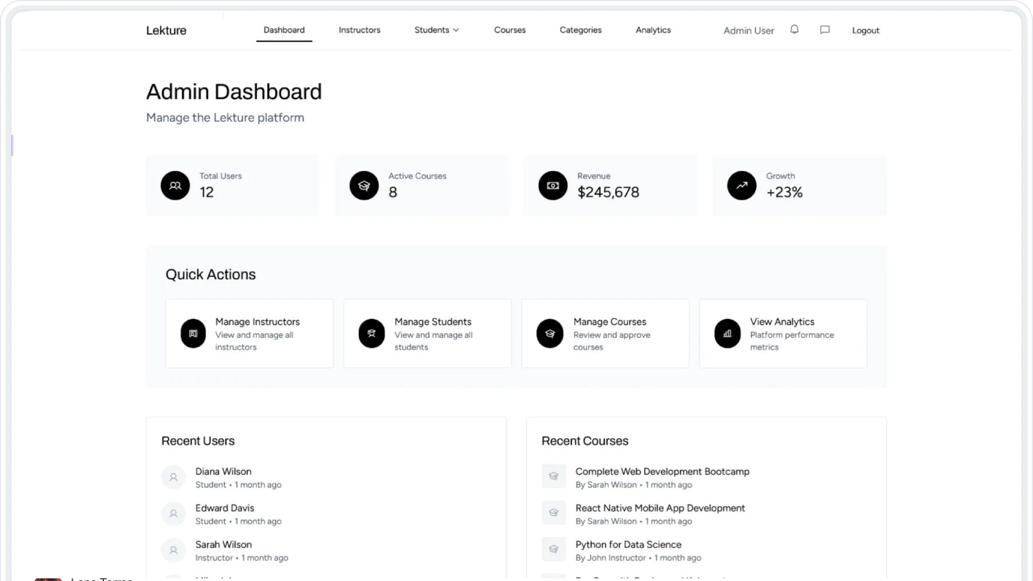Click the Total Users people icon

click(x=175, y=186)
